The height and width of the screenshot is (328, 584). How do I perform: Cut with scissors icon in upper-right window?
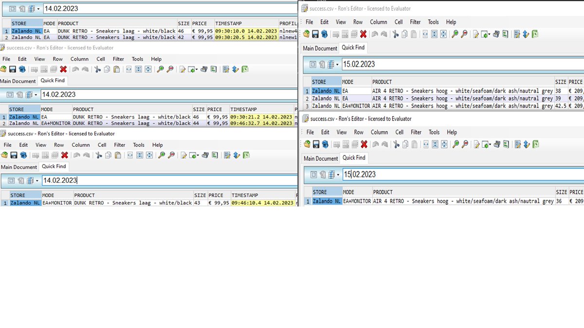click(x=396, y=34)
